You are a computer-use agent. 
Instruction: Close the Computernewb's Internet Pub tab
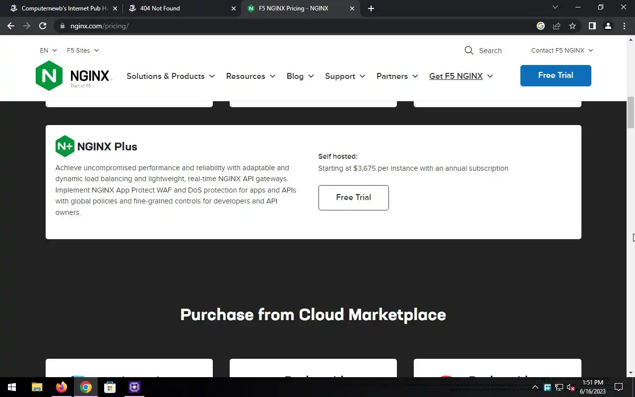(x=115, y=8)
